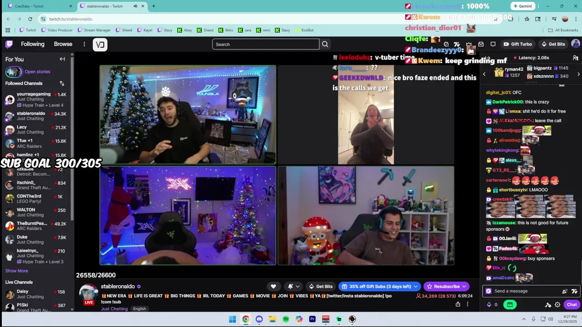Open the Video Producer bookmark
This screenshot has width=582, height=327.
pos(56,30)
